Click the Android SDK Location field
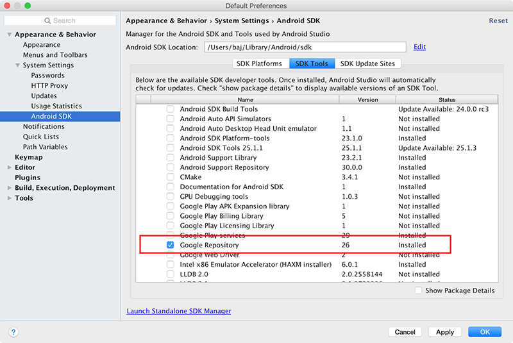This screenshot has width=513, height=343. 305,47
